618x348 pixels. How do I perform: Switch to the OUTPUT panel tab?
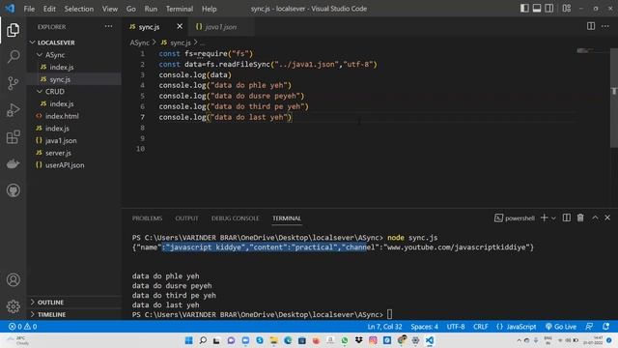point(186,218)
